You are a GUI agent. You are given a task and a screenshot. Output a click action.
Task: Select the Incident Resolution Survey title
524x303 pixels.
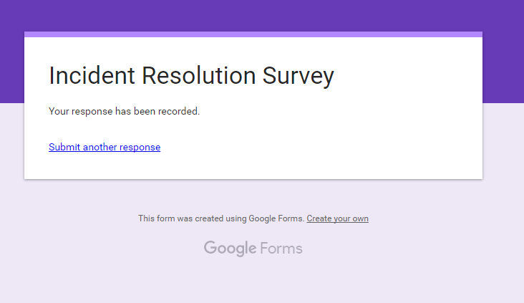pyautogui.click(x=191, y=76)
